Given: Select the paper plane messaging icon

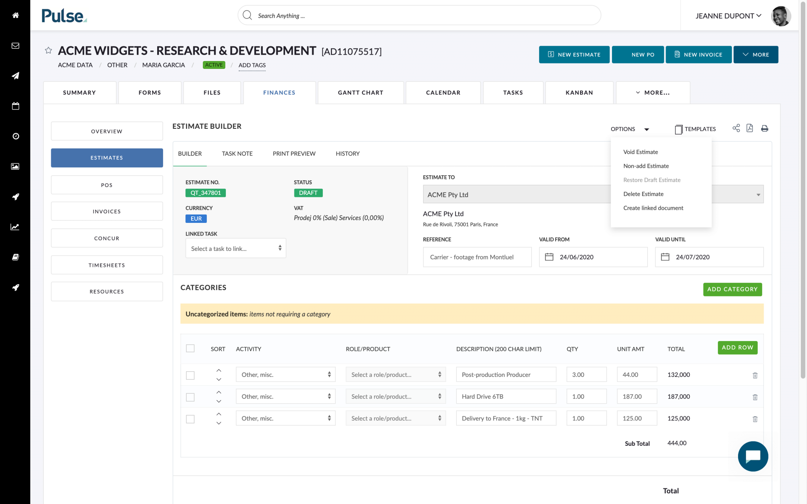Looking at the screenshot, I should (x=15, y=76).
